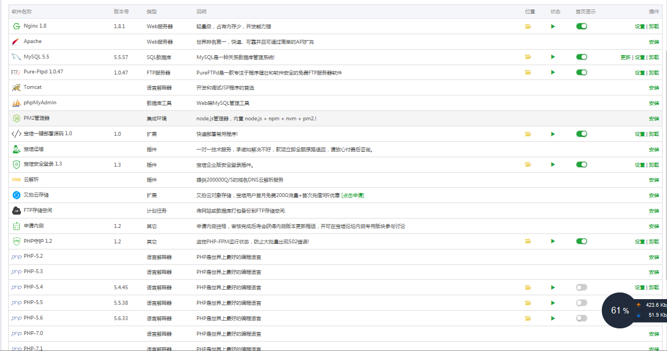Click the [点击申请] link for 又拍云存储
Screen dimensions: 667x351
point(353,195)
